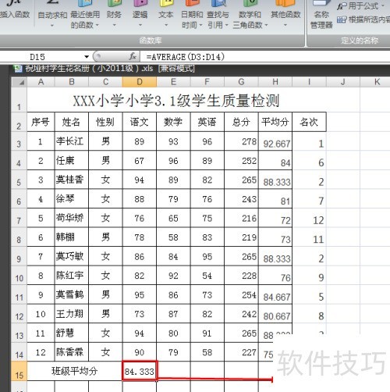Open the Name Box dropdown arrow
The width and height of the screenshot is (390, 392).
(x=87, y=56)
